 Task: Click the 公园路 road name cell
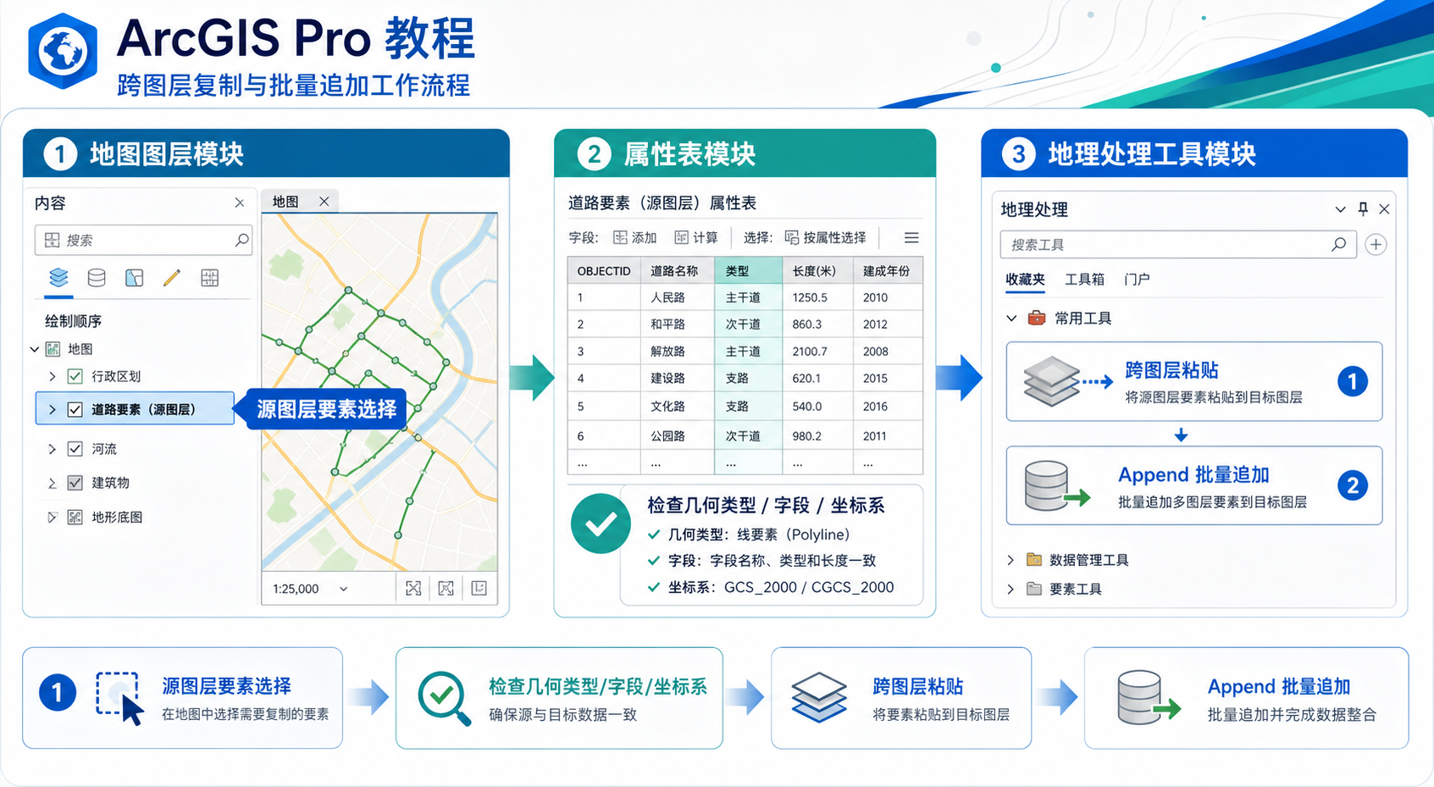[x=678, y=436]
